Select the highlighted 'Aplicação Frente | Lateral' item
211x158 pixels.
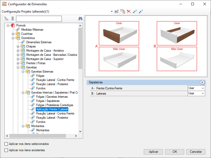52,109
